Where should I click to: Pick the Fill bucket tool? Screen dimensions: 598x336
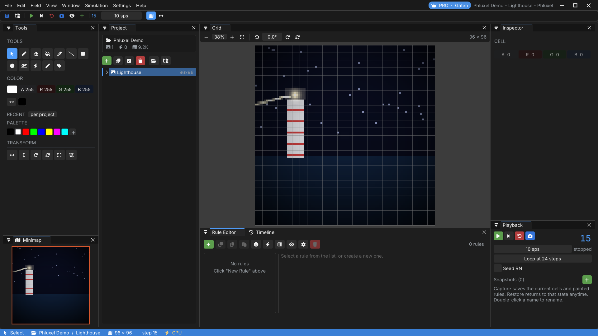(48, 54)
